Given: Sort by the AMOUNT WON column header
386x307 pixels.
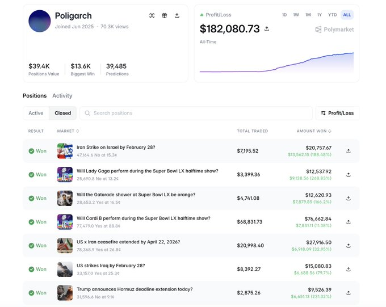Looking at the screenshot, I should [314, 131].
